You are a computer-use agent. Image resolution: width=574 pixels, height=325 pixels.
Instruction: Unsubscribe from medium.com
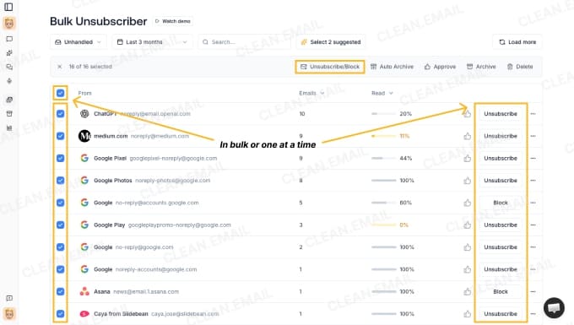[x=501, y=136]
